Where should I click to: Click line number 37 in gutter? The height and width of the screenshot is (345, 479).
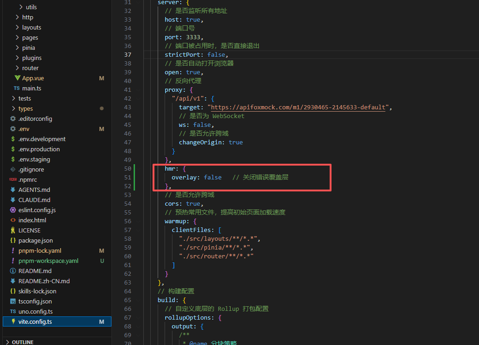coord(128,54)
